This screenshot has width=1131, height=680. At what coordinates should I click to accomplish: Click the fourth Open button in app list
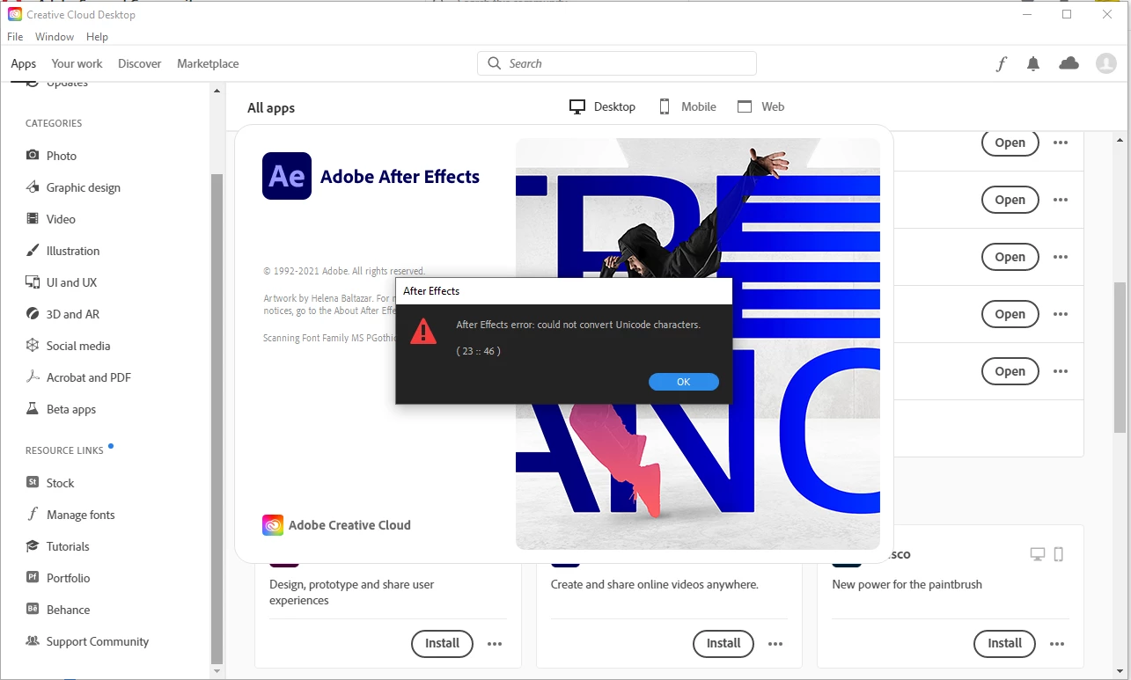click(x=1010, y=314)
